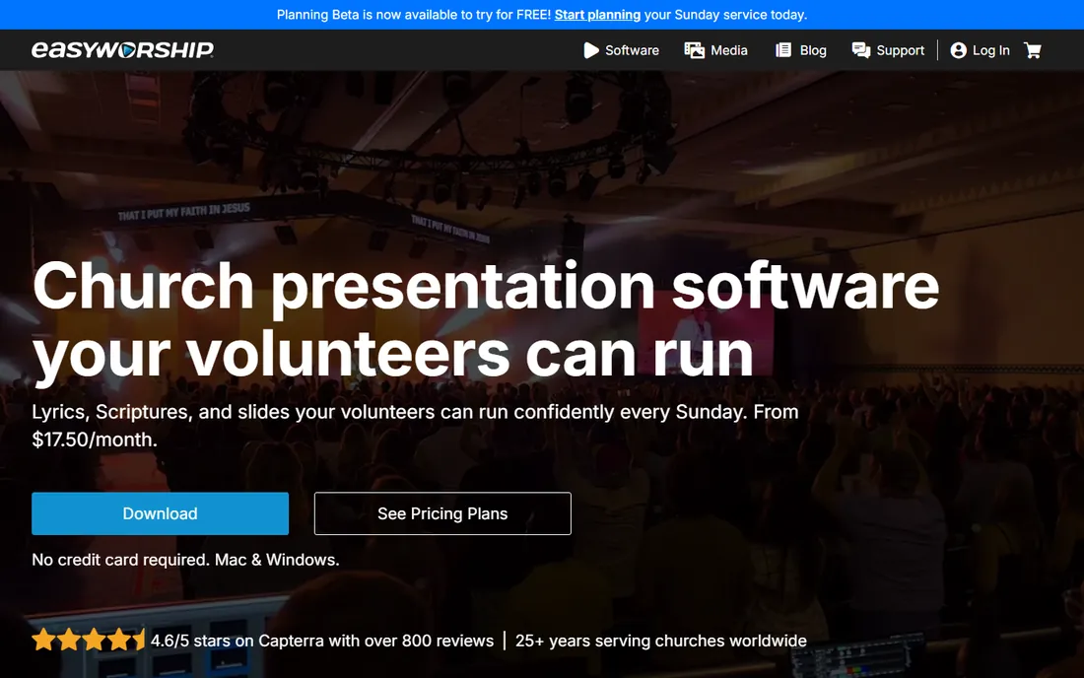1084x678 pixels.
Task: Click the blue Download button
Action: (x=161, y=513)
